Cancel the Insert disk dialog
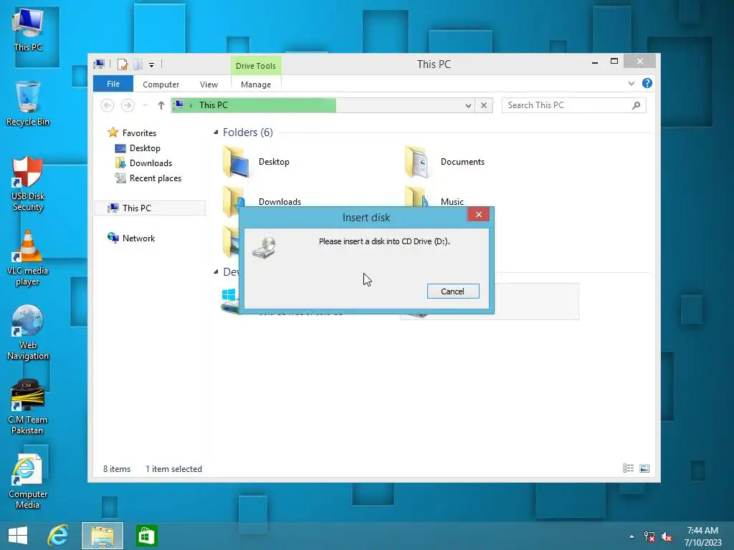Screen dimensions: 734x550 [453, 291]
